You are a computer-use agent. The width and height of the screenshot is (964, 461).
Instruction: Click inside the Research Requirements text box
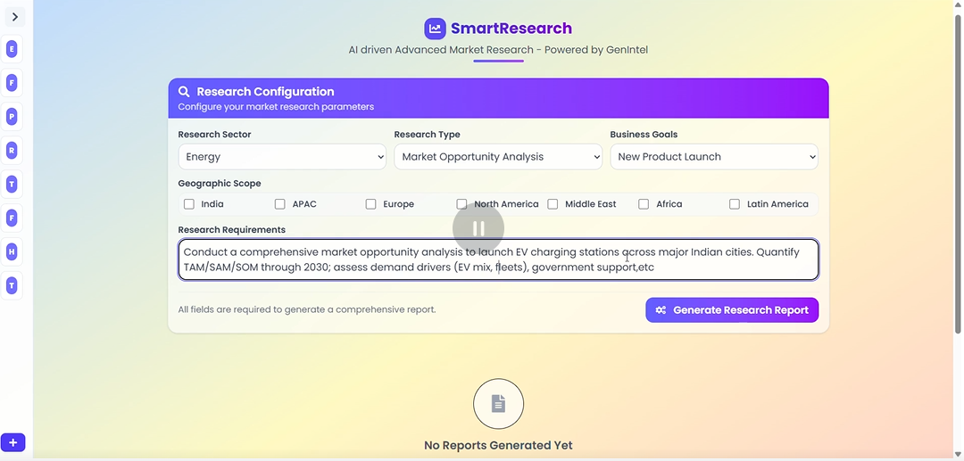tap(498, 259)
